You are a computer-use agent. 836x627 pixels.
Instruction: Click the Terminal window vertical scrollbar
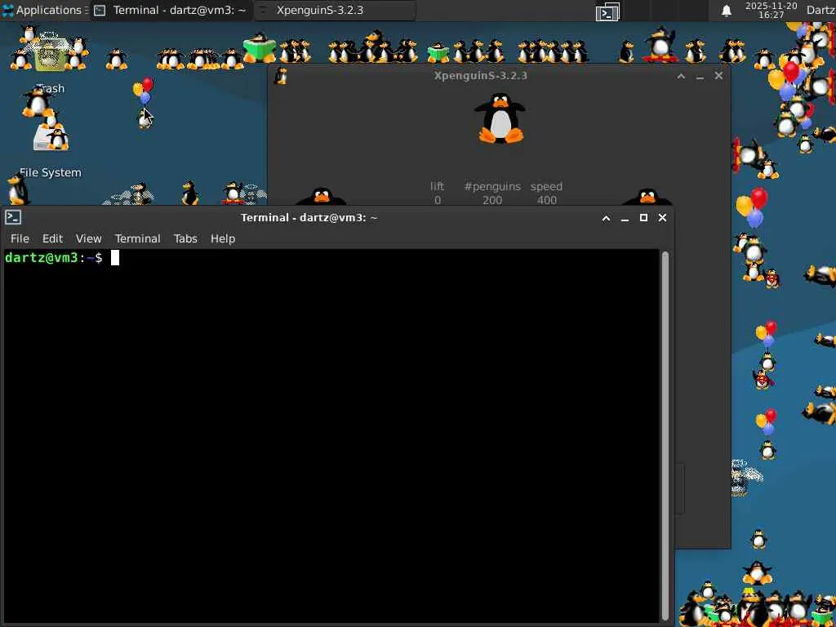(x=665, y=434)
